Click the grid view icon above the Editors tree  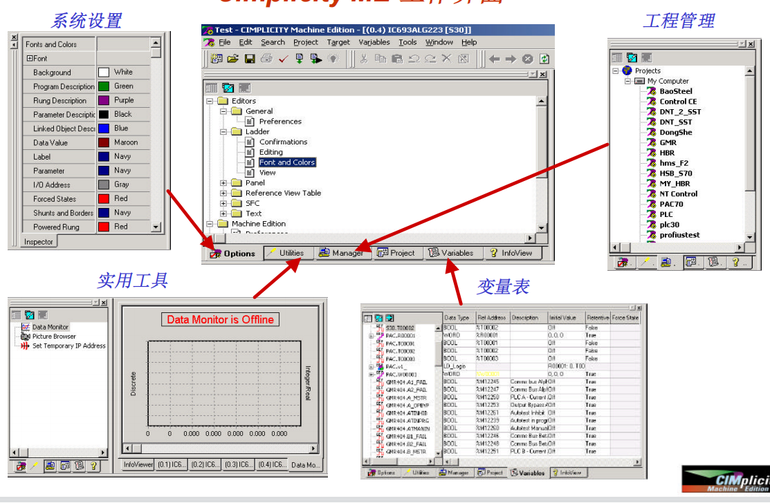point(211,88)
